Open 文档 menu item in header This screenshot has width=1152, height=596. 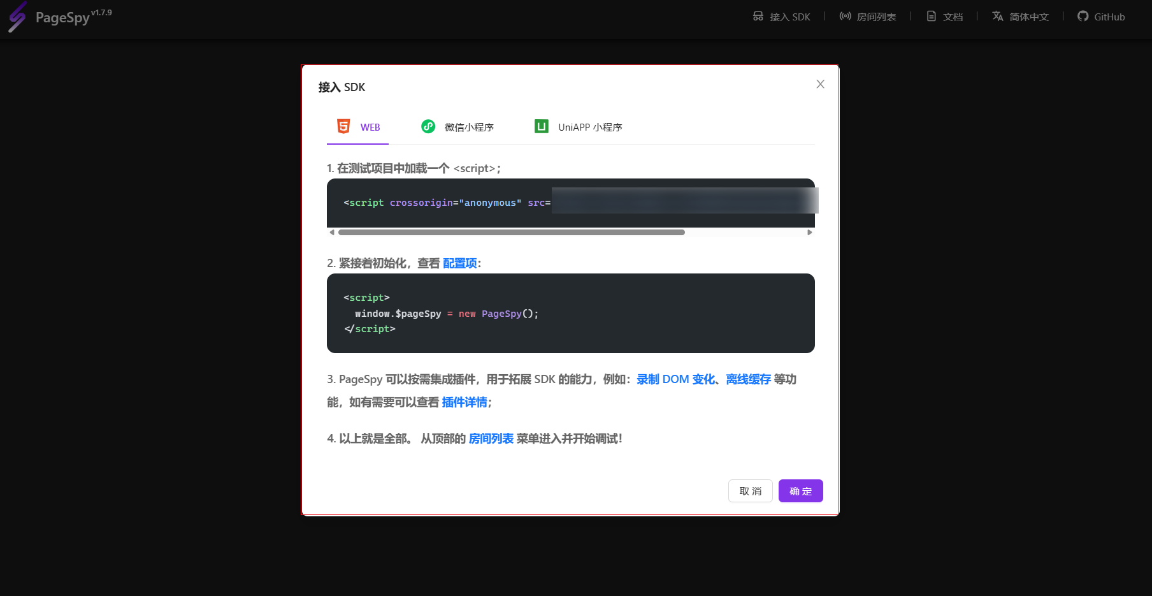click(944, 17)
